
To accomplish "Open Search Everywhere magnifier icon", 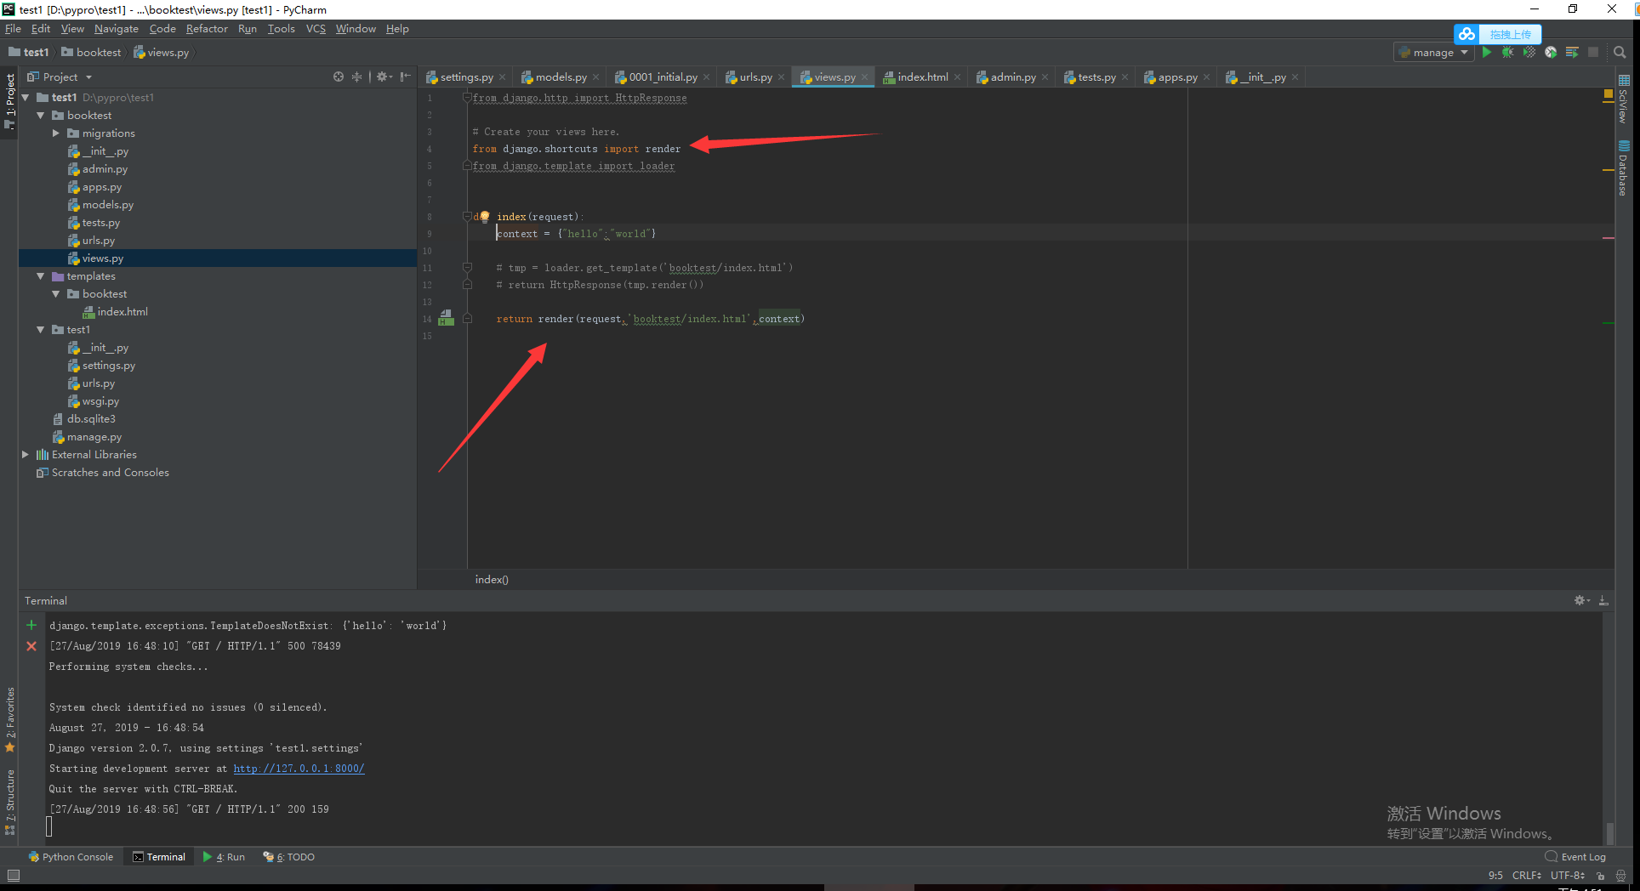I will (1620, 53).
